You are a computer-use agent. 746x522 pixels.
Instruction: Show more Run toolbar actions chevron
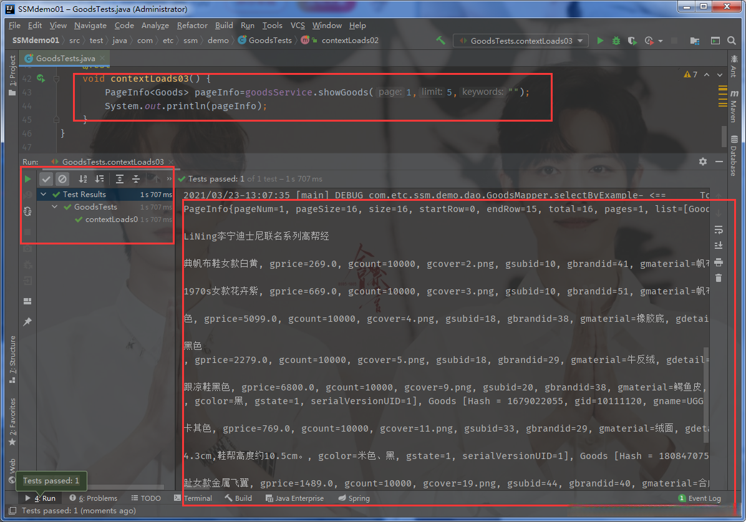[x=169, y=179]
